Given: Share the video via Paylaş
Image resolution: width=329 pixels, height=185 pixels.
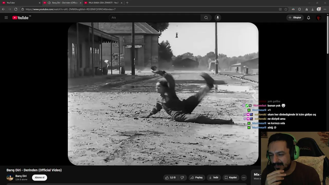Looking at the screenshot, I should (x=196, y=178).
